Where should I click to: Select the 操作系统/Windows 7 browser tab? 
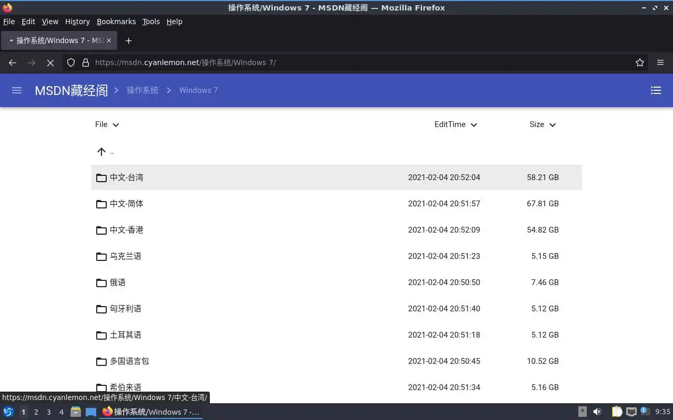click(x=59, y=40)
